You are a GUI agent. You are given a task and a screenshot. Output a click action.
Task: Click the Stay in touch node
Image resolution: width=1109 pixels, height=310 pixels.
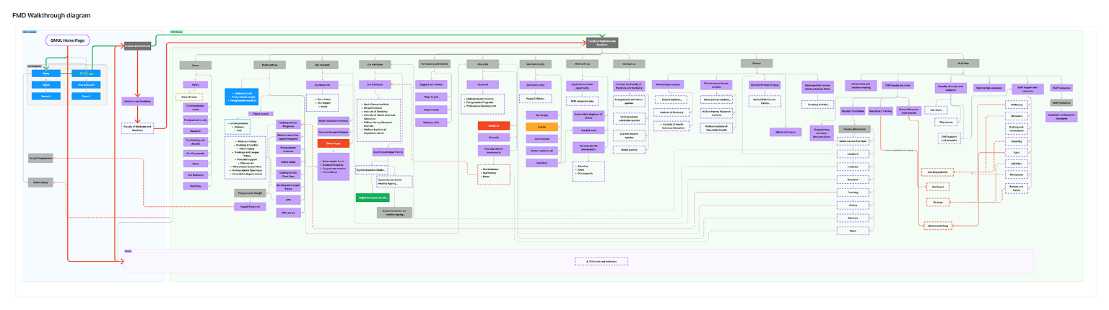(432, 110)
